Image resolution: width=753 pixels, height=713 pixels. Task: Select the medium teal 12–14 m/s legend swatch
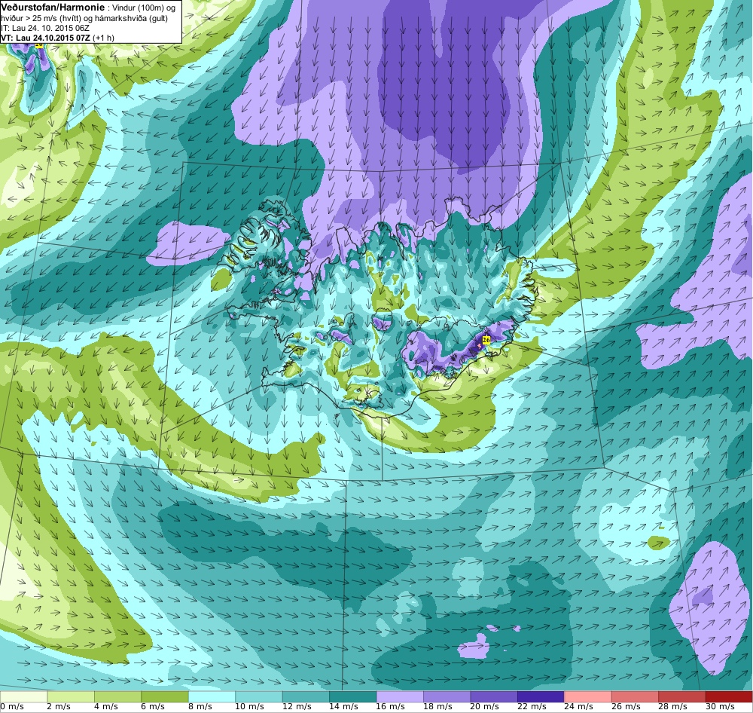point(306,696)
